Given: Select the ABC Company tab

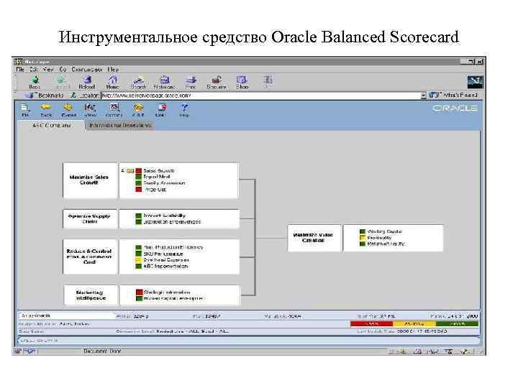Looking at the screenshot, I should coord(52,126).
